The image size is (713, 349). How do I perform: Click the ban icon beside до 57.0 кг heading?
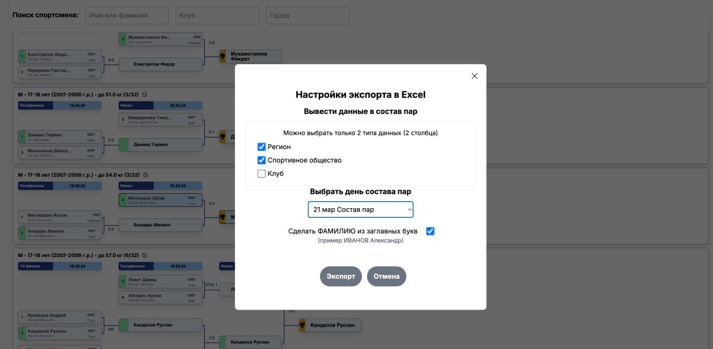tap(145, 255)
